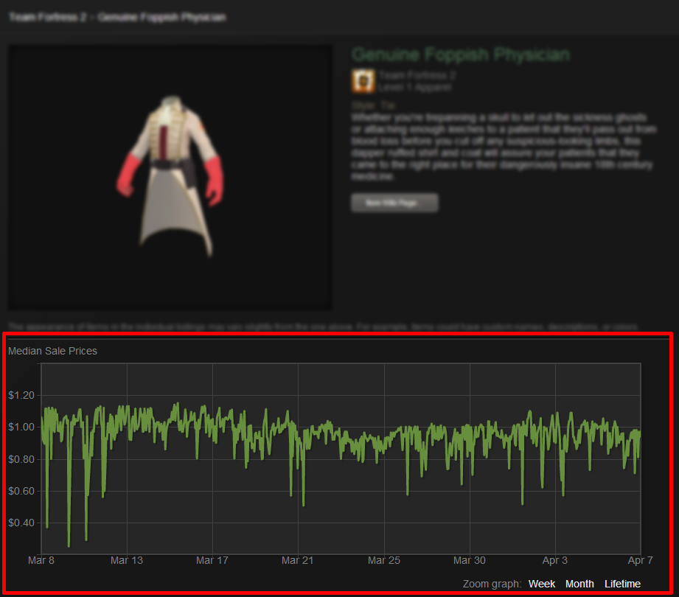Click the $0.60 price axis label
Screen dimensions: 679x597
pos(21,491)
